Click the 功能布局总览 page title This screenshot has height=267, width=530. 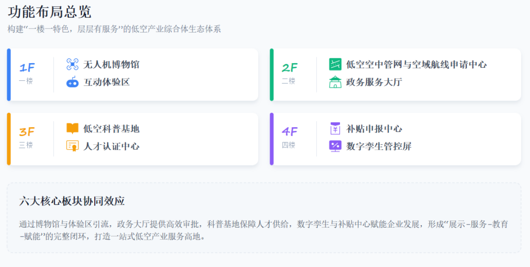[x=50, y=11]
